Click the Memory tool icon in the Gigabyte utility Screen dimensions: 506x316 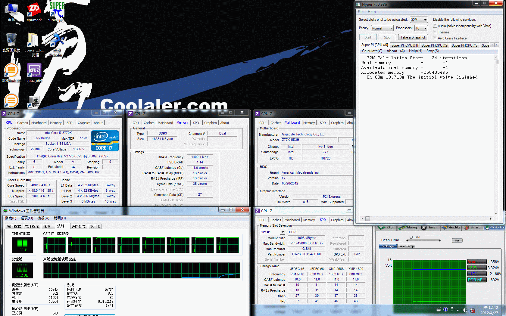(408, 228)
